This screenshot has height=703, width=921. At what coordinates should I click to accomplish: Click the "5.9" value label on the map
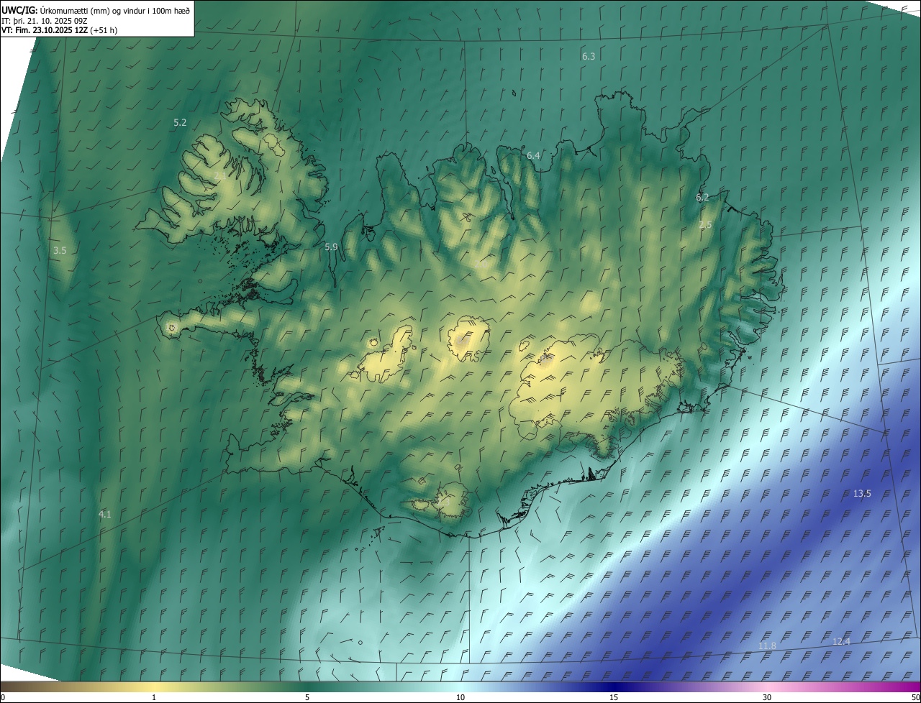(331, 247)
